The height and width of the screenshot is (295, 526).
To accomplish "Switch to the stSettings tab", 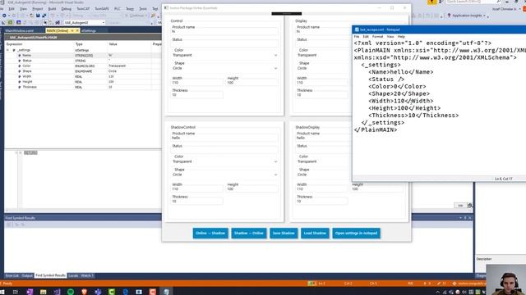I will [89, 31].
